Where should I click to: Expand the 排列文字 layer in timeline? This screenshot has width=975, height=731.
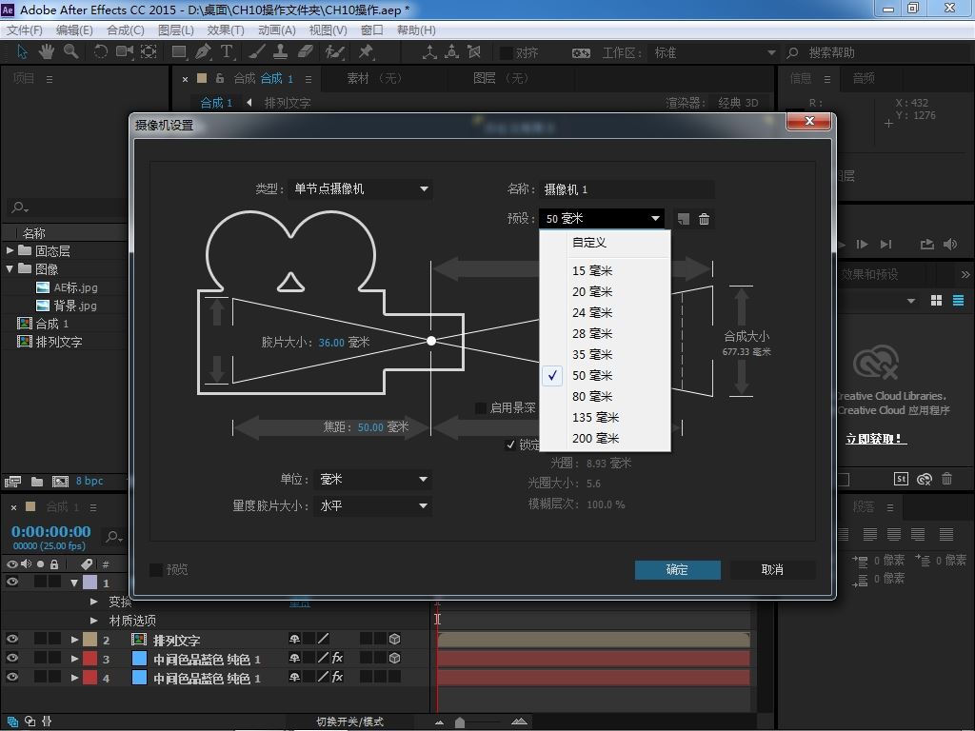pyautogui.click(x=74, y=639)
